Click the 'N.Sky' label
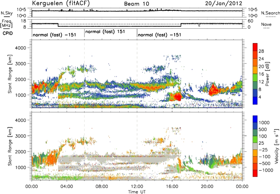280x194 pixels. click(x=7, y=13)
